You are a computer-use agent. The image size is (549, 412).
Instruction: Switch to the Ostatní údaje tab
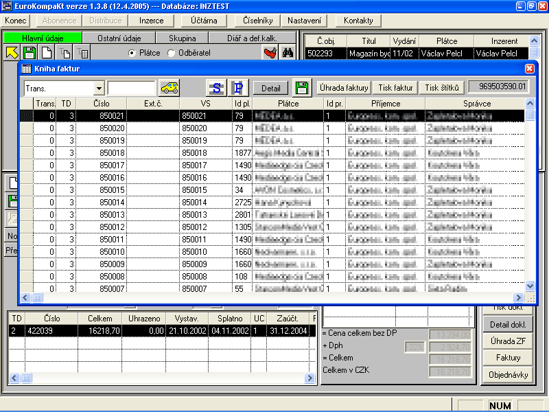pos(119,38)
